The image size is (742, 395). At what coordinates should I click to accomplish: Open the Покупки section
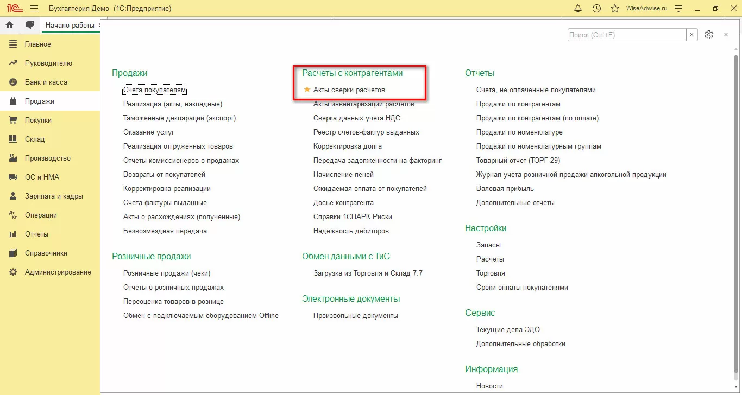(x=50, y=120)
